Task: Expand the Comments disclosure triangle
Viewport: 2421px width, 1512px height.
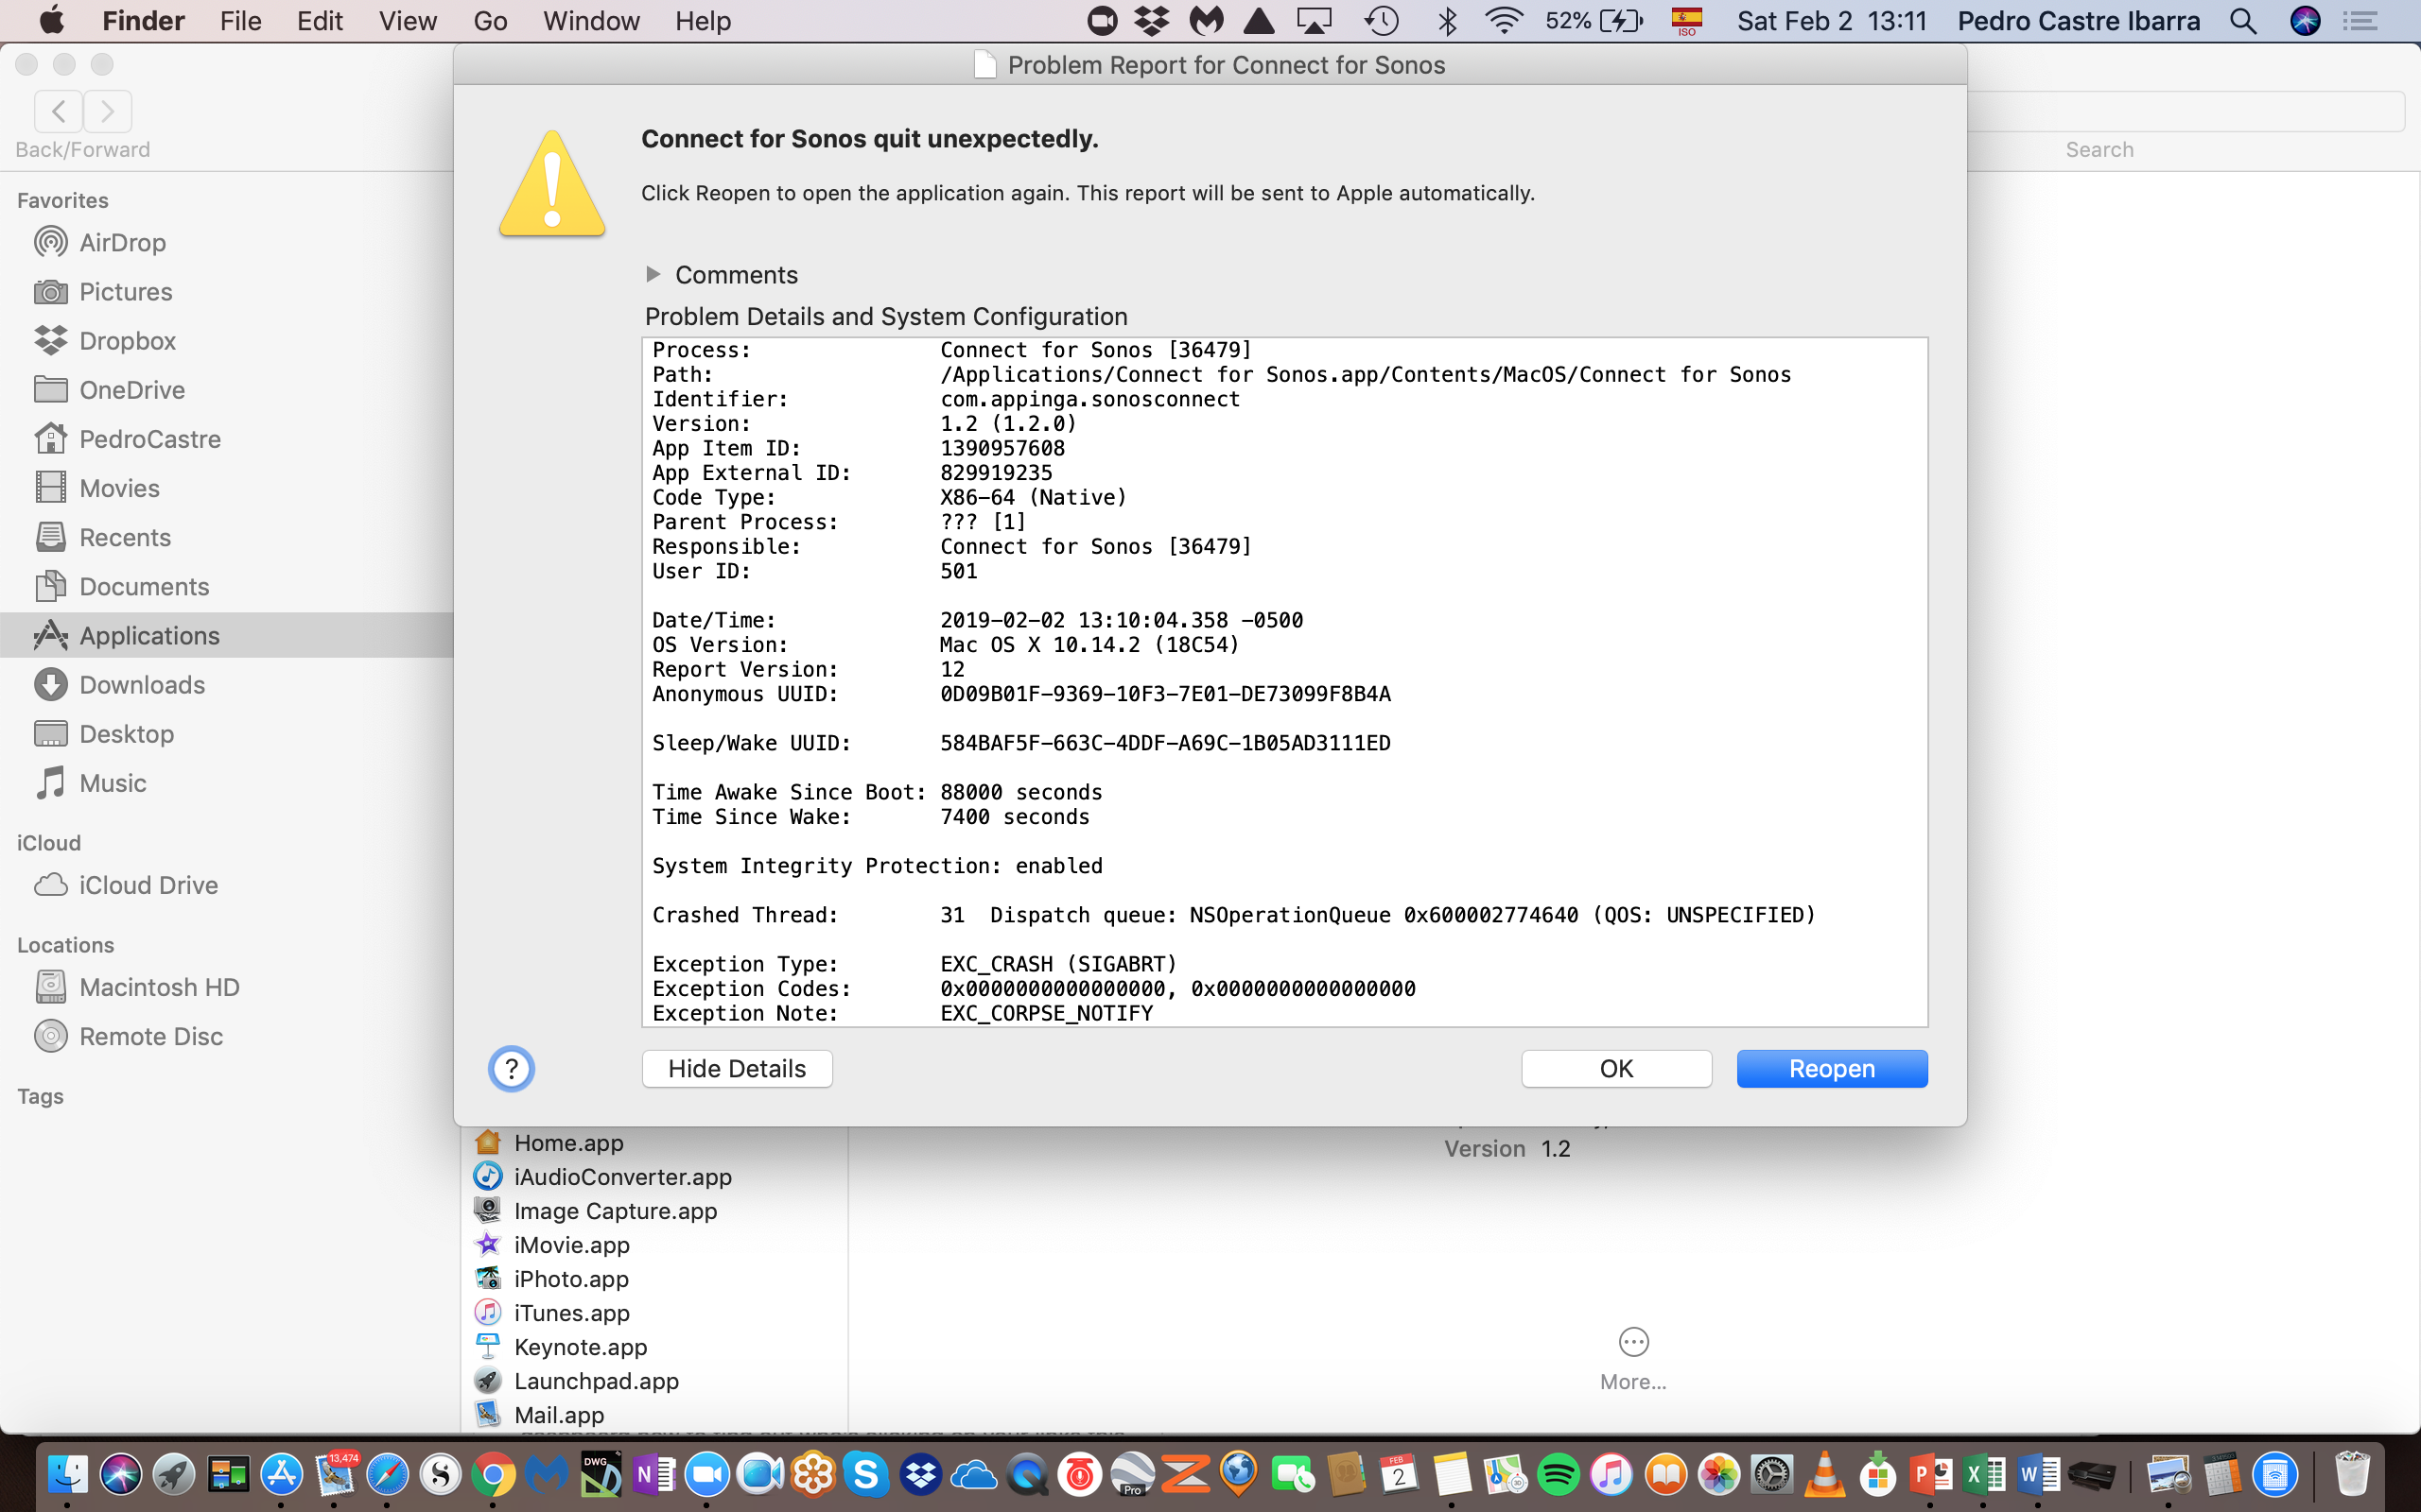Action: (x=653, y=274)
